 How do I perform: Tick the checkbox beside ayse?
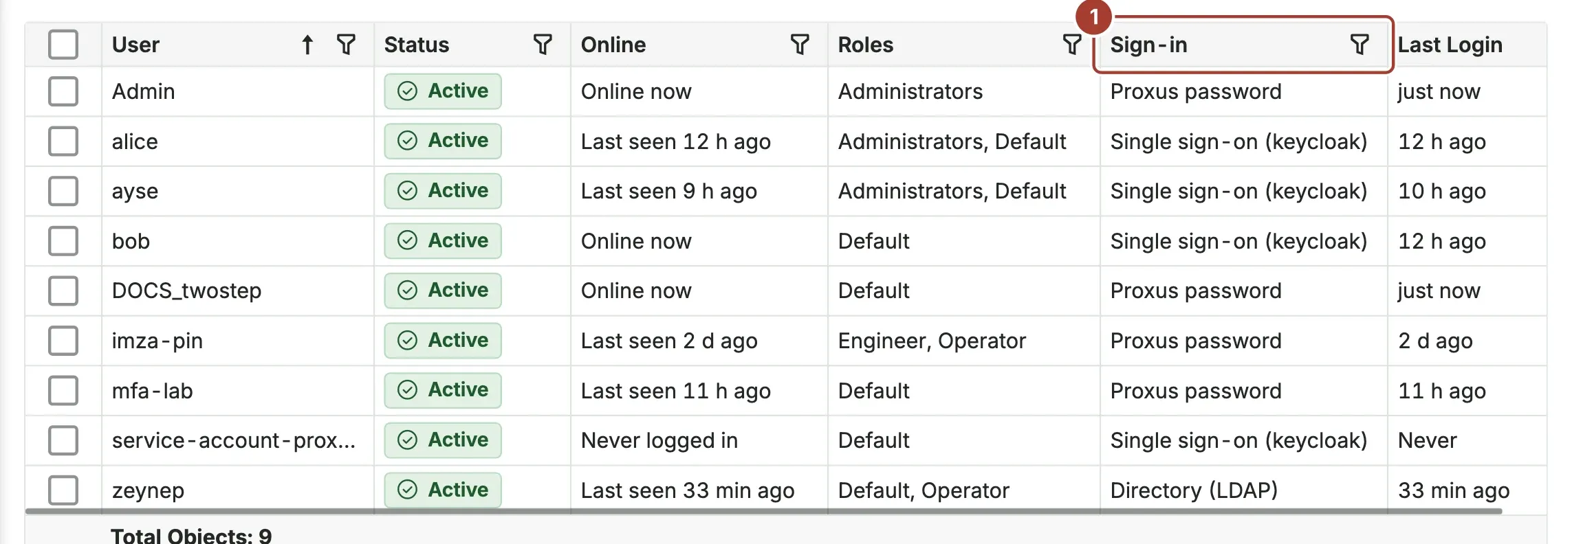tap(63, 191)
